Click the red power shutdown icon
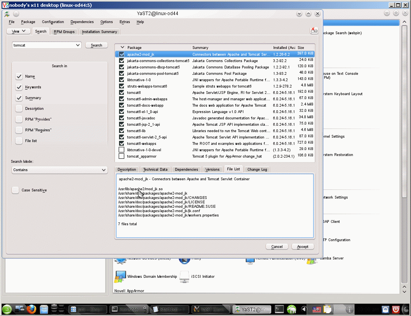This screenshot has width=411, height=316. click(x=396, y=310)
